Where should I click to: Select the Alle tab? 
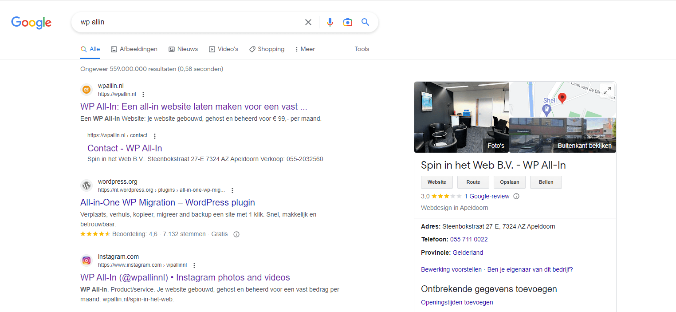(x=90, y=49)
